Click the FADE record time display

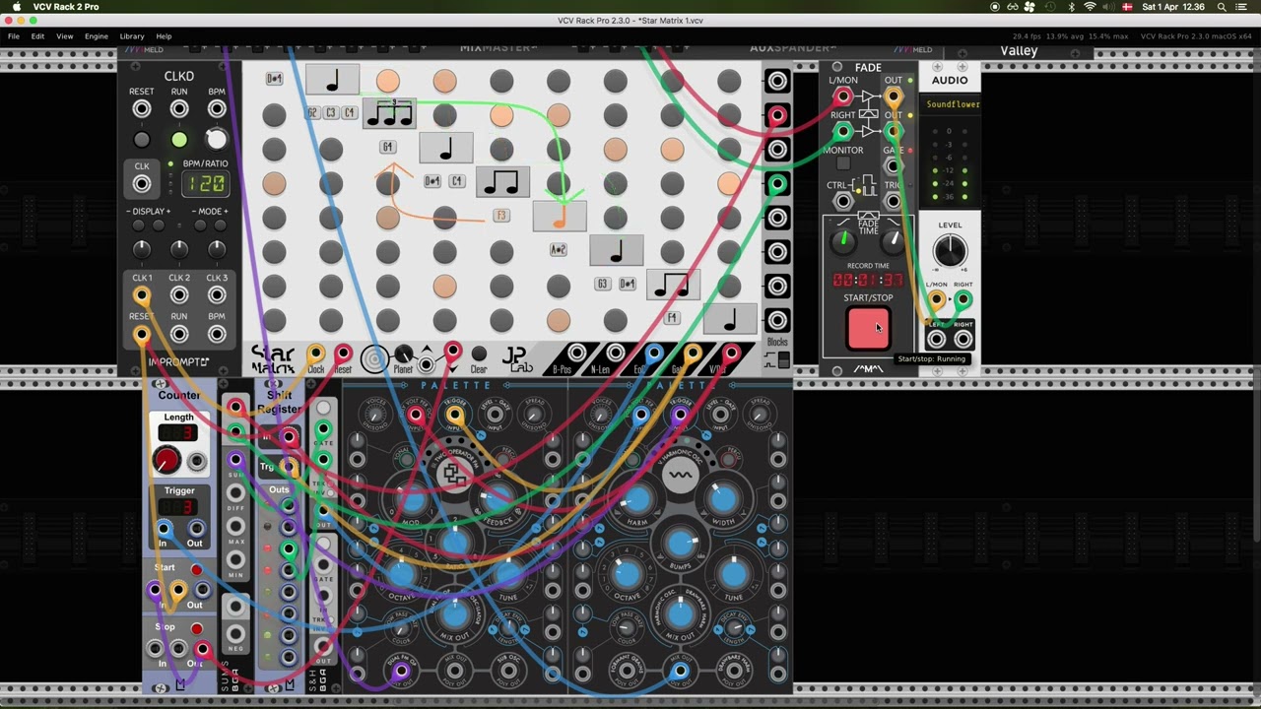coord(868,281)
